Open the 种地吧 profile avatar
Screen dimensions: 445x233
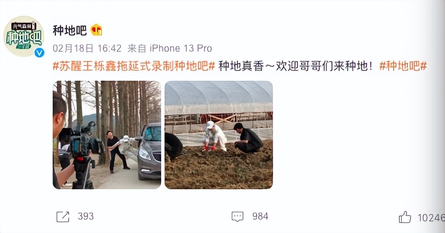tap(24, 36)
